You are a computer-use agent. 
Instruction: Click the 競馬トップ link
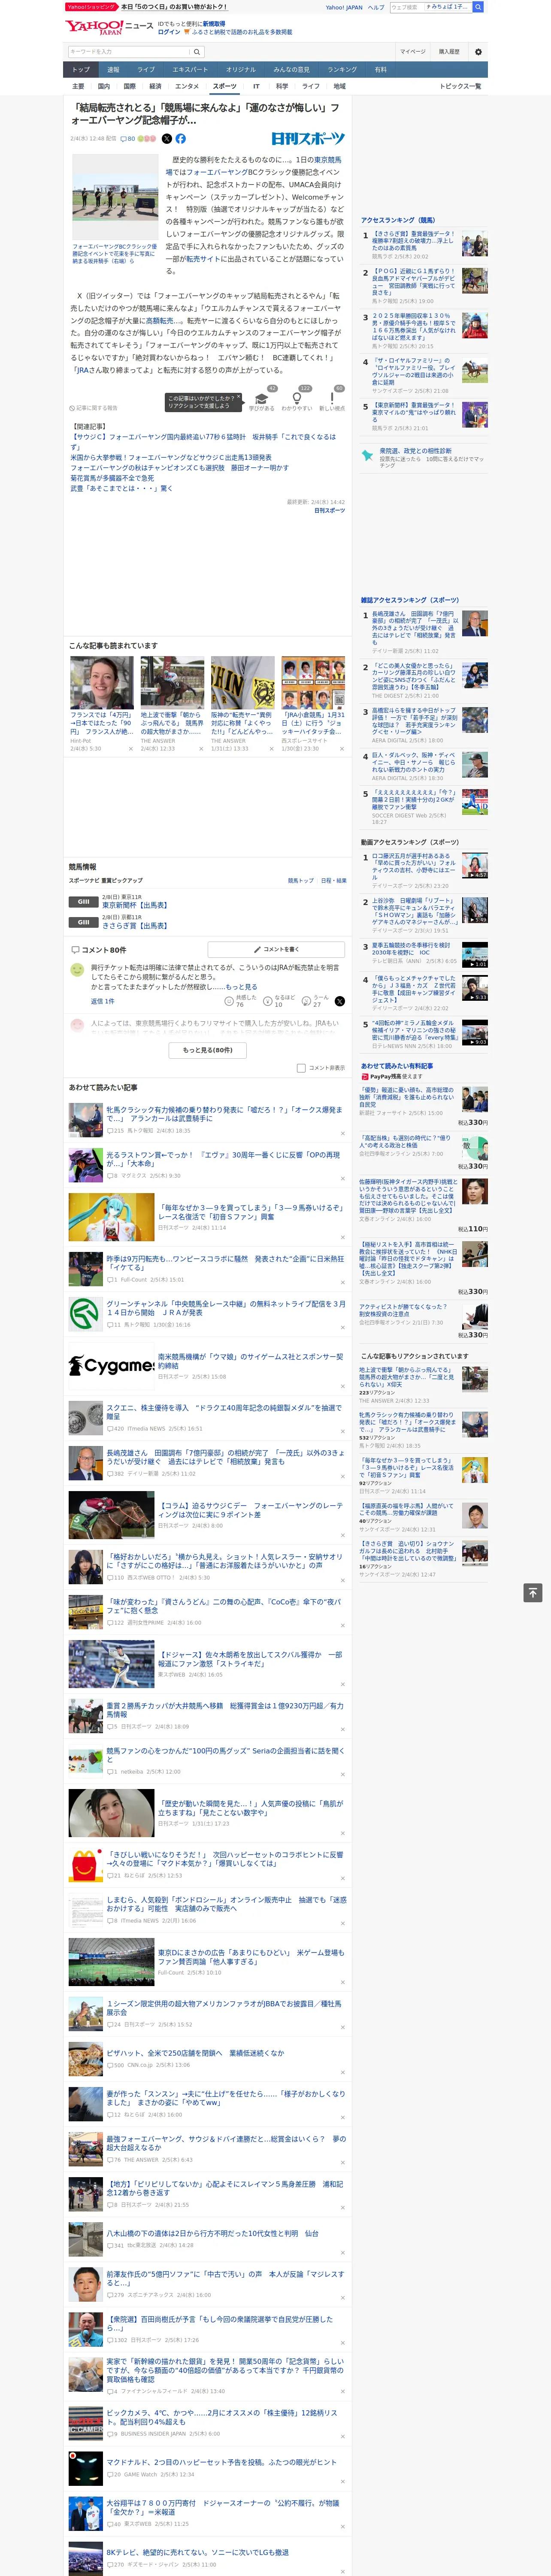pos(300,881)
